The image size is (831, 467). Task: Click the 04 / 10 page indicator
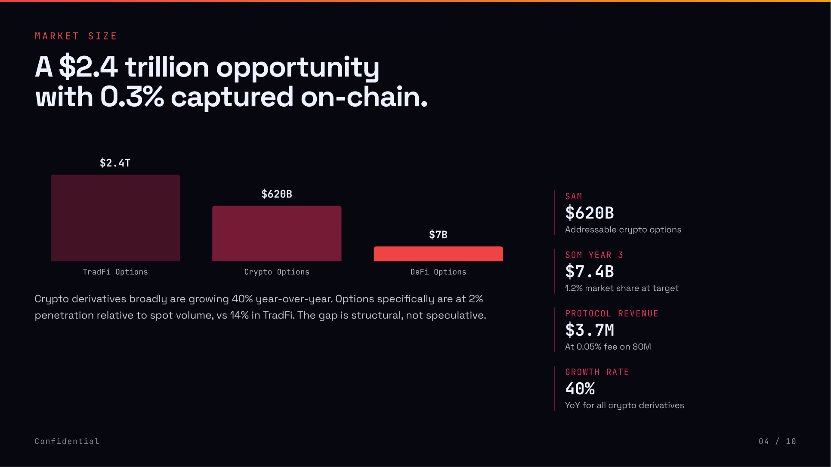[777, 441]
